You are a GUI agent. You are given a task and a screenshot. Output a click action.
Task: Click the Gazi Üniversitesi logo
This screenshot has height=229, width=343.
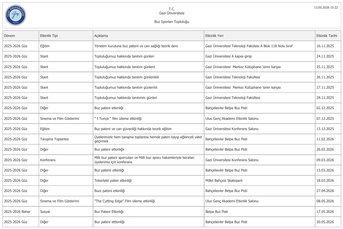(x=15, y=15)
